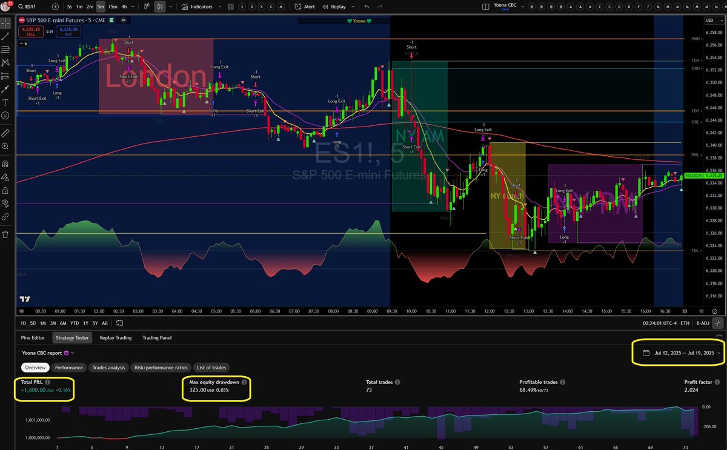Open indicator templates grid
Image resolution: width=727 pixels, height=450 pixels.
(230, 7)
